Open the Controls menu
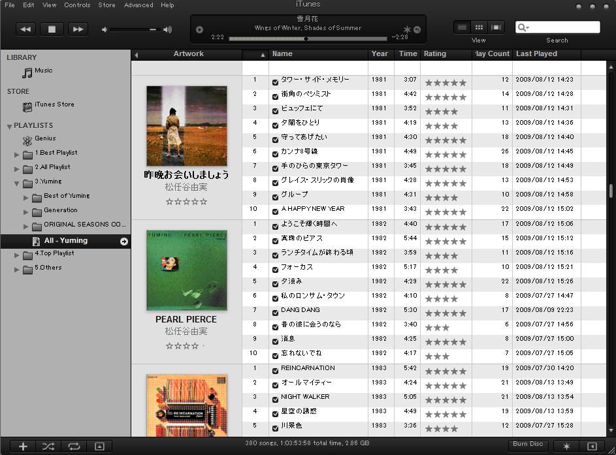Image resolution: width=616 pixels, height=455 pixels. point(77,5)
